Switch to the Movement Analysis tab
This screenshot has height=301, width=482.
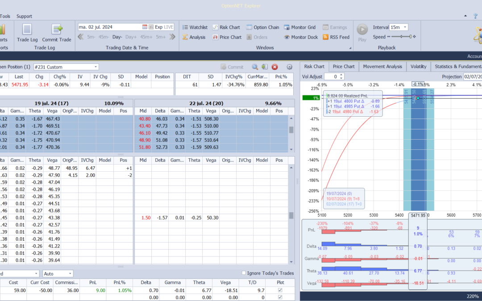382,66
